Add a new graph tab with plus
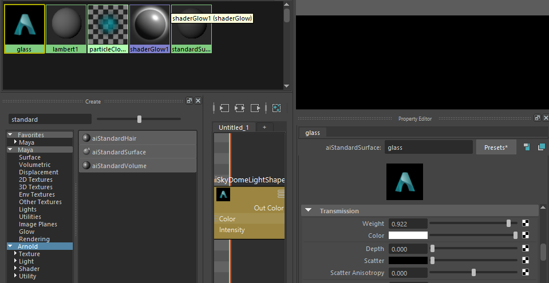Screen dimensions: 549x283 [x=264, y=127]
